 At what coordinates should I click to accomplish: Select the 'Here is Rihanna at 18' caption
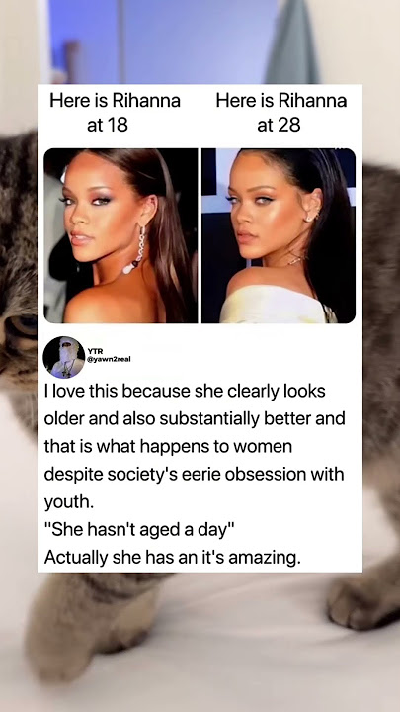coord(115,112)
